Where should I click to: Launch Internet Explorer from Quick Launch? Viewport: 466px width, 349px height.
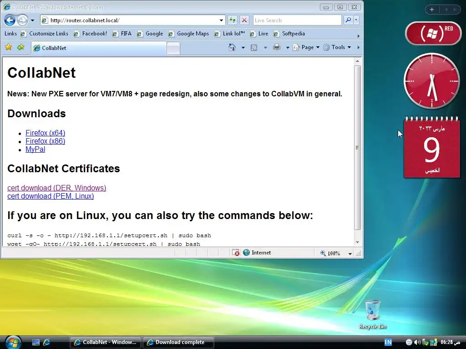click(x=47, y=342)
